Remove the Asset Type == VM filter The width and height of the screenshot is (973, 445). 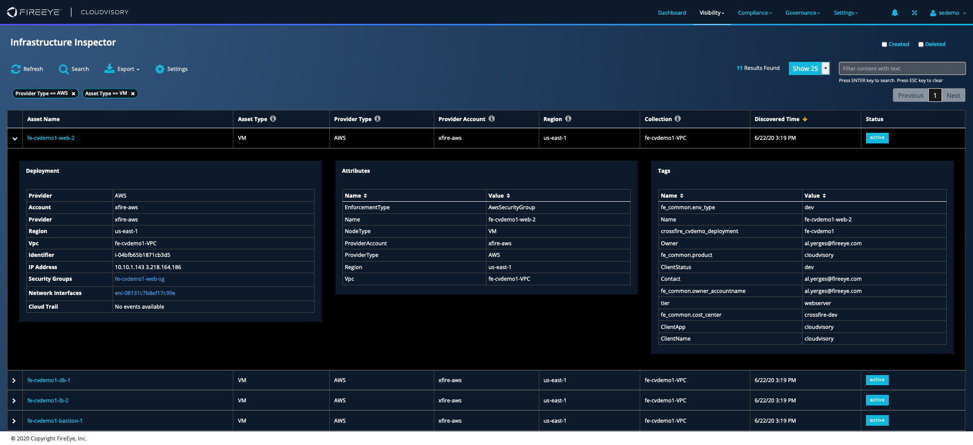[133, 94]
